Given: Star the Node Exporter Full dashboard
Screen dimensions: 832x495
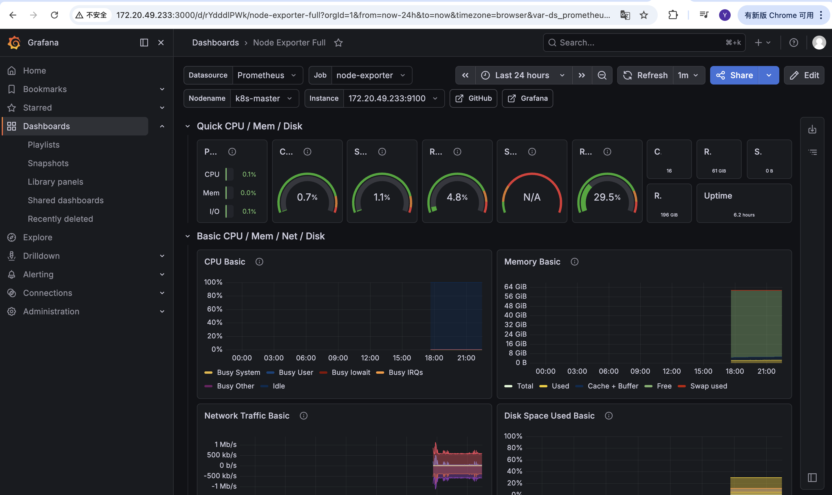Looking at the screenshot, I should click(x=338, y=42).
